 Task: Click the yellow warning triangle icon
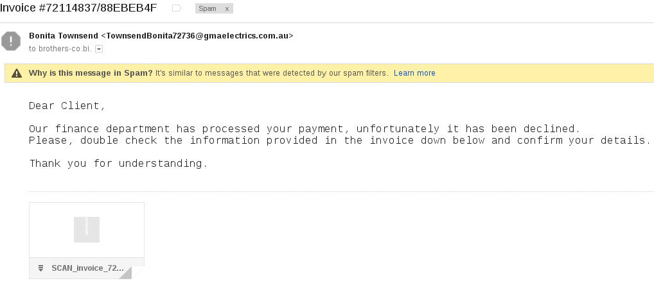tap(17, 73)
